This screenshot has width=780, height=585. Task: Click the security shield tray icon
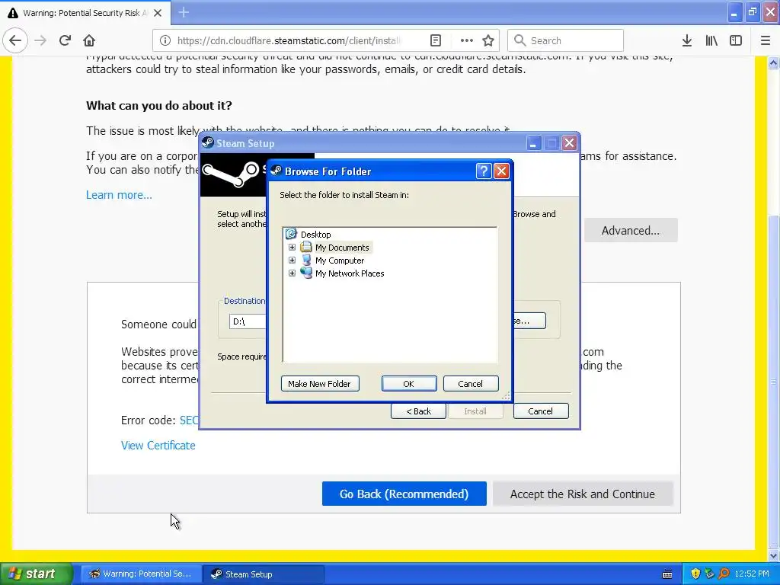(695, 574)
